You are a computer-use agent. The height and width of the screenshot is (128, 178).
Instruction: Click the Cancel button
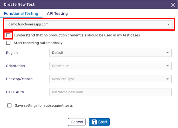point(77,122)
